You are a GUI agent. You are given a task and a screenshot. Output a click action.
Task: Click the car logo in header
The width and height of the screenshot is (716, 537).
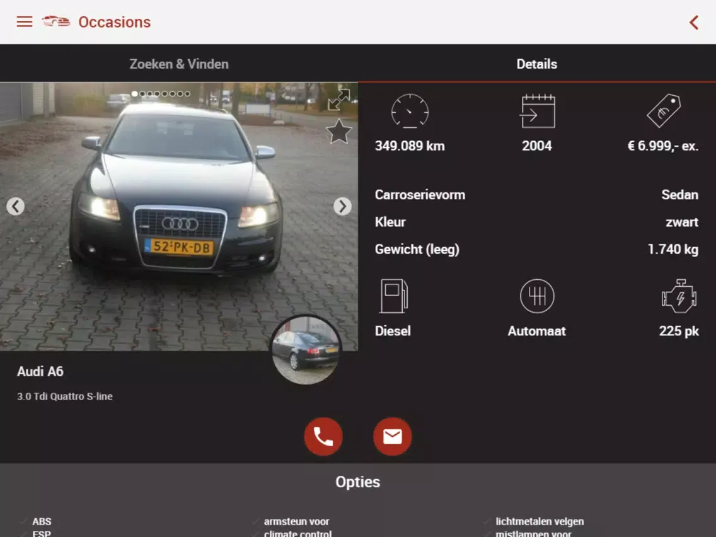coord(56,21)
